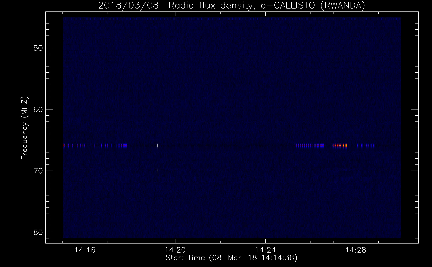Click the 14:28 time tick label
This screenshot has height=267, width=432.
coord(356,250)
